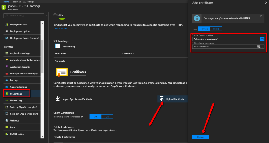
Task: Click Scale out (App Service plan) icon
Action: [x=7, y=114]
